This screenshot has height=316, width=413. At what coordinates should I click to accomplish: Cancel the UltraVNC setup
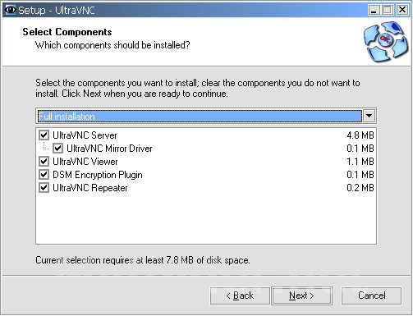[371, 295]
